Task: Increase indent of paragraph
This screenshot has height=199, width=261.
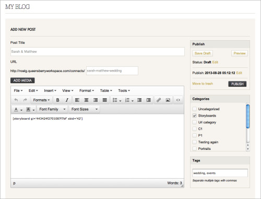Action: point(148,100)
